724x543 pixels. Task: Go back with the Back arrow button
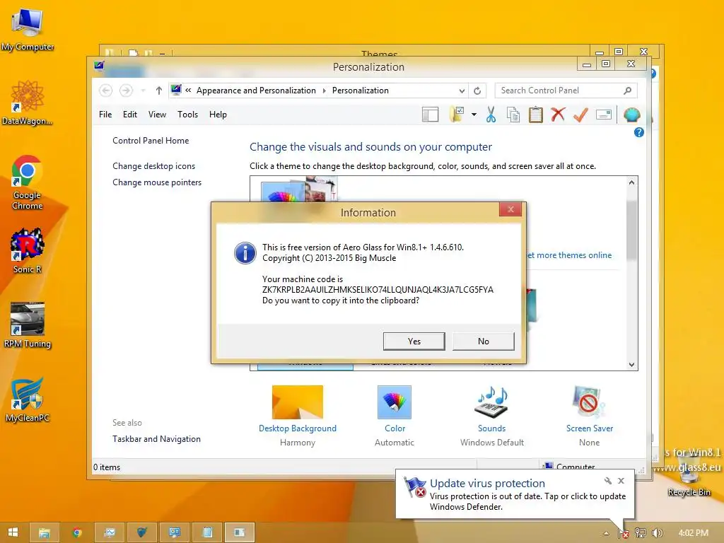click(106, 90)
